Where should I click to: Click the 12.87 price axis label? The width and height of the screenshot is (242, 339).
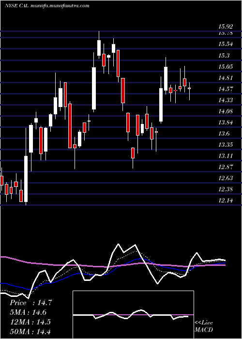click(226, 167)
